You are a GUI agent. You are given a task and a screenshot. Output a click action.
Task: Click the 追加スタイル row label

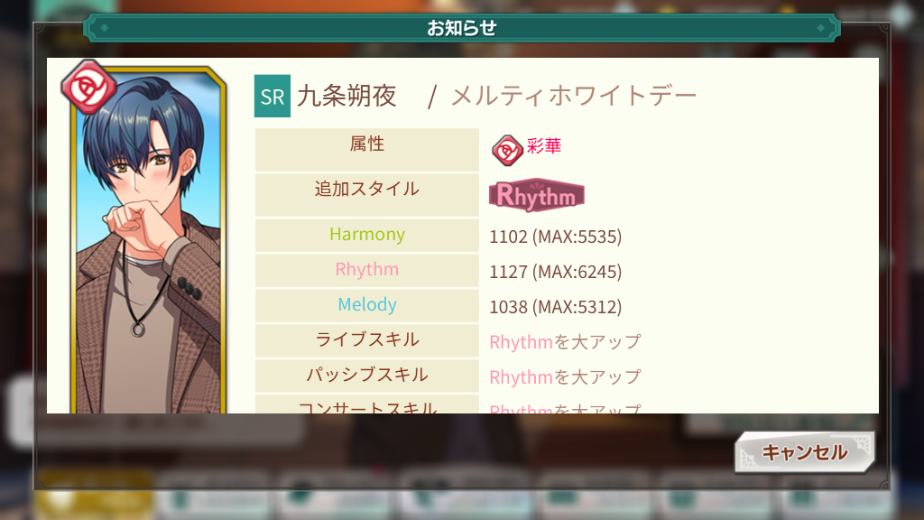(367, 195)
